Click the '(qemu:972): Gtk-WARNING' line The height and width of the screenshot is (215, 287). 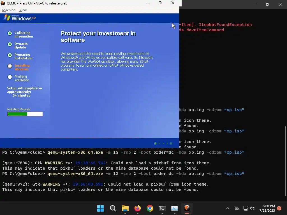click(105, 184)
